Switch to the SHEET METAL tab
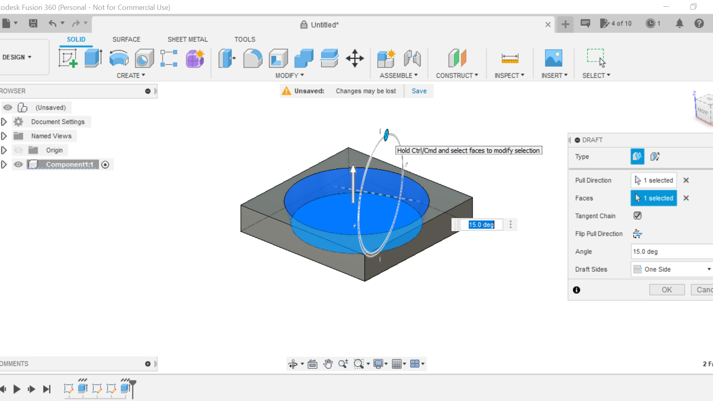 (x=188, y=39)
